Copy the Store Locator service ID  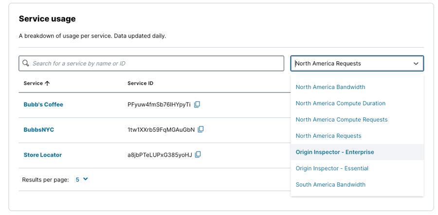pos(198,154)
